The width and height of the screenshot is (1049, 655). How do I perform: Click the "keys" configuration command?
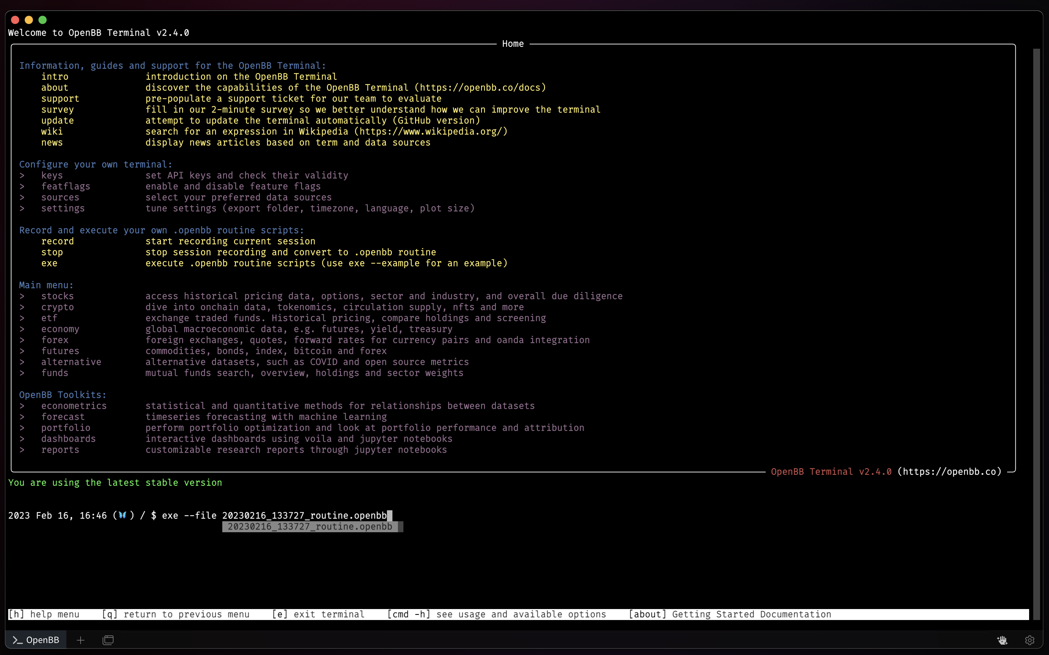[52, 175]
